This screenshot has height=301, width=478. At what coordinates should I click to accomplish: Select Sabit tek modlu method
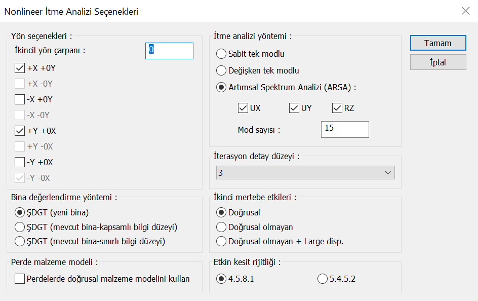221,54
